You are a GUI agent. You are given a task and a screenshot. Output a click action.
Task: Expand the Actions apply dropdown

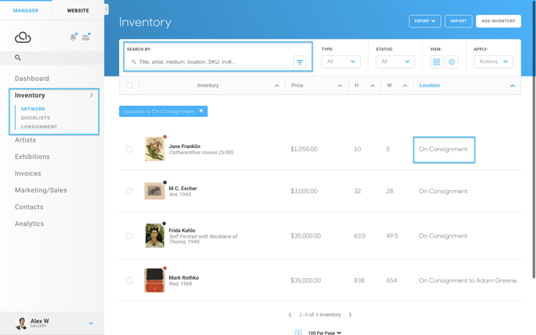click(493, 62)
